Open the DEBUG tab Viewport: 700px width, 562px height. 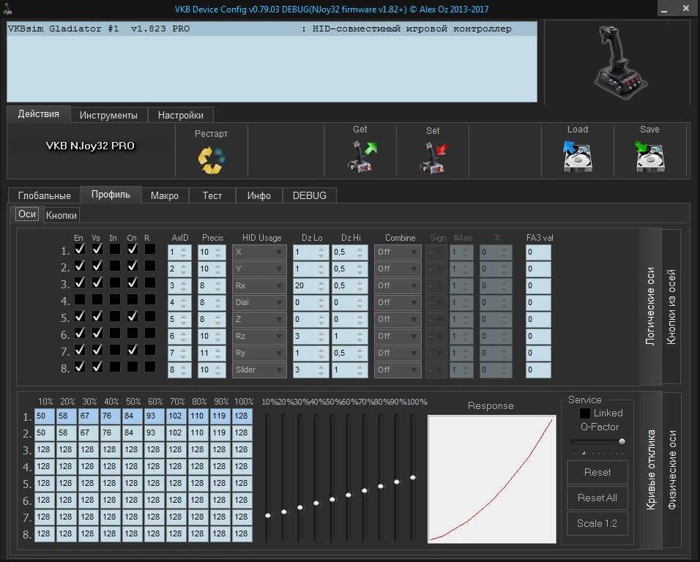[310, 195]
